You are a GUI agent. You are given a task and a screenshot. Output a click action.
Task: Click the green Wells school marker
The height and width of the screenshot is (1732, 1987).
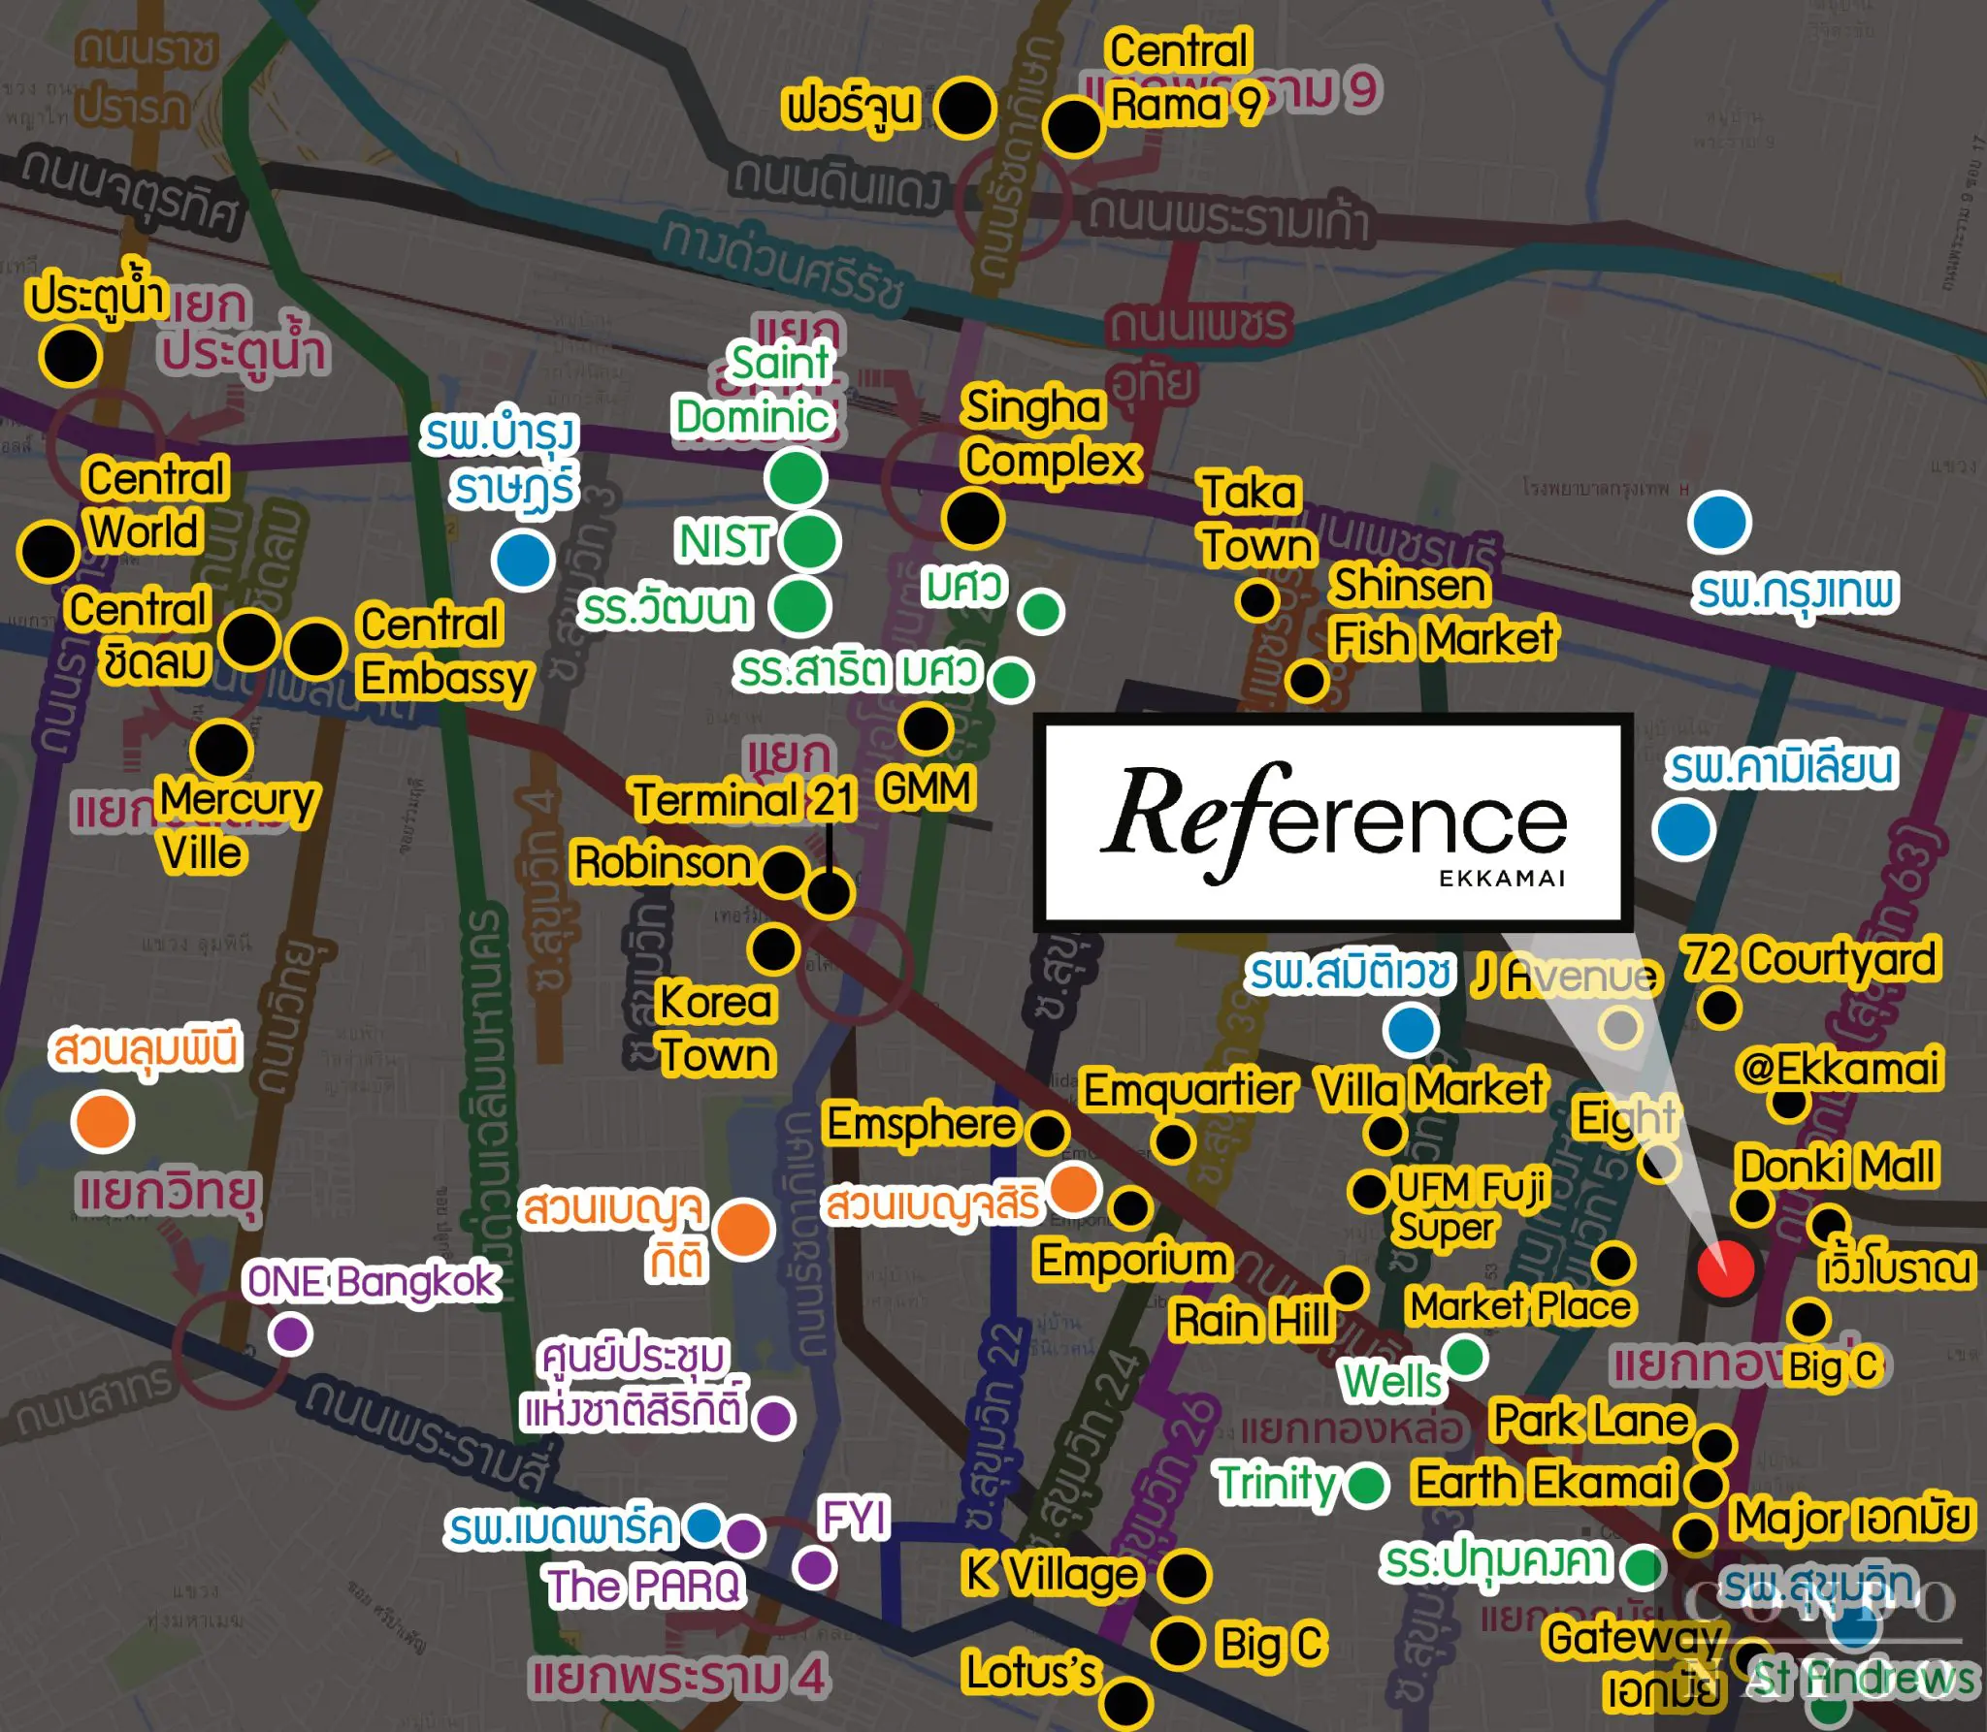[x=1465, y=1356]
